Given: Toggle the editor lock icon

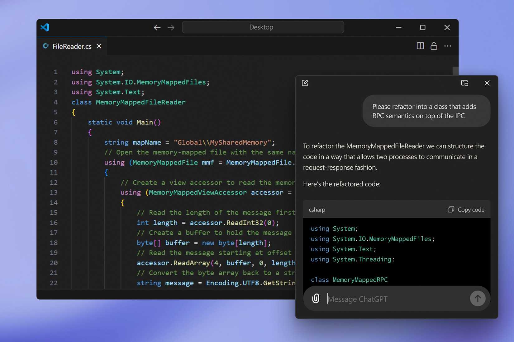Looking at the screenshot, I should tap(434, 46).
